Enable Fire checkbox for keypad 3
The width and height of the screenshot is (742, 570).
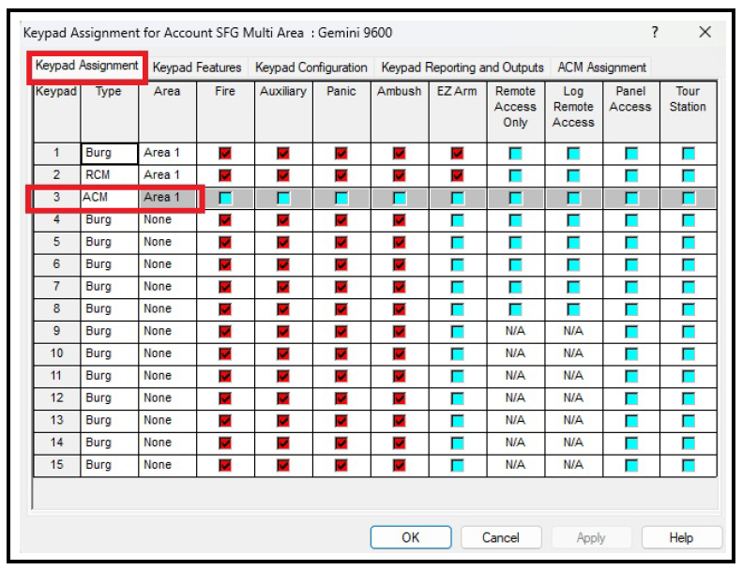coord(225,198)
